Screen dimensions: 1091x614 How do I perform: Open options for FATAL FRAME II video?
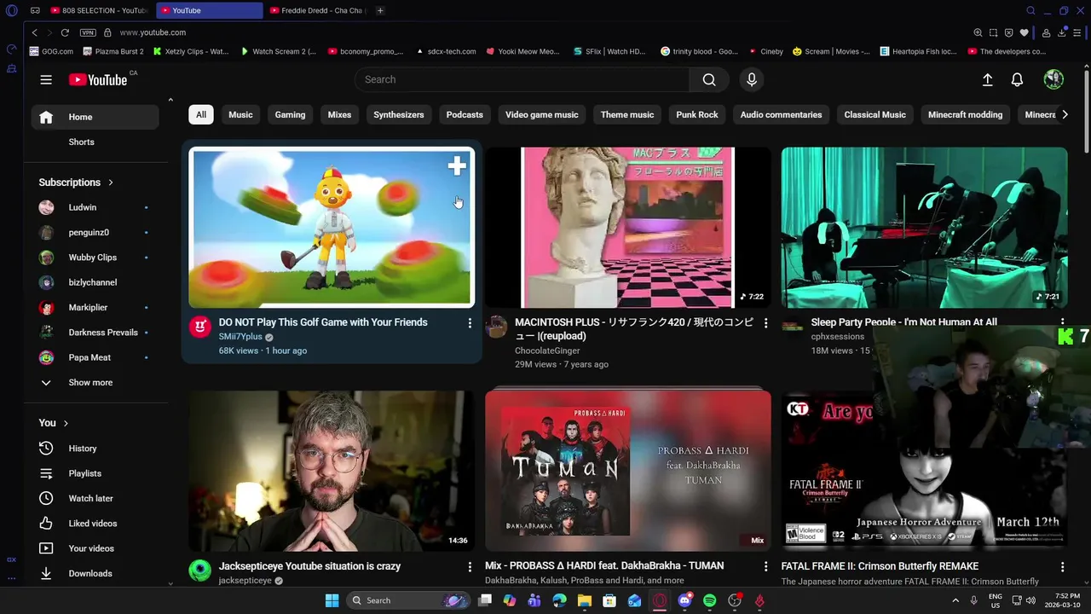(1062, 567)
